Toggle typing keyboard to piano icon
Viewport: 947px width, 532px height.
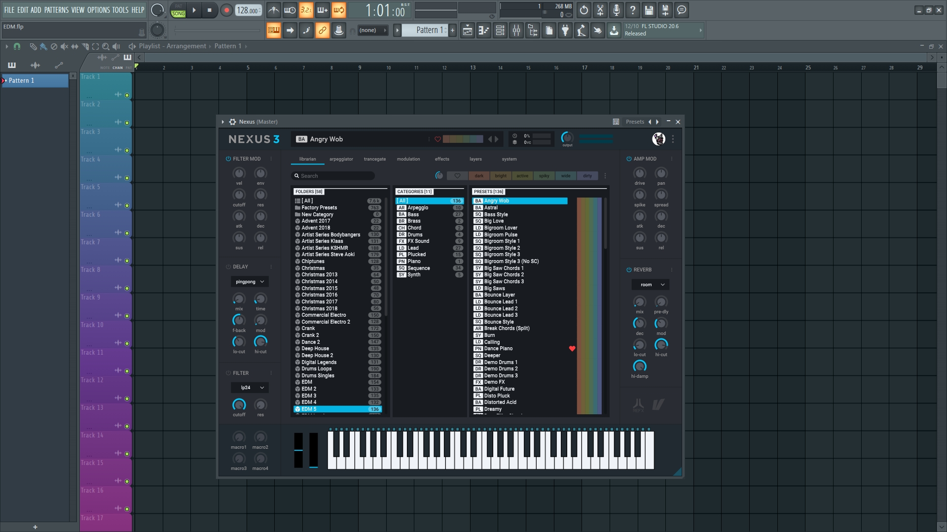[x=273, y=31]
